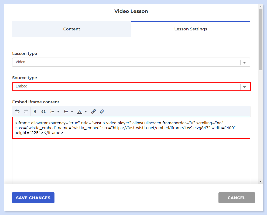Image resolution: width=267 pixels, height=215 pixels.
Task: Click the vertical scrollbar thumb
Action: (x=261, y=39)
